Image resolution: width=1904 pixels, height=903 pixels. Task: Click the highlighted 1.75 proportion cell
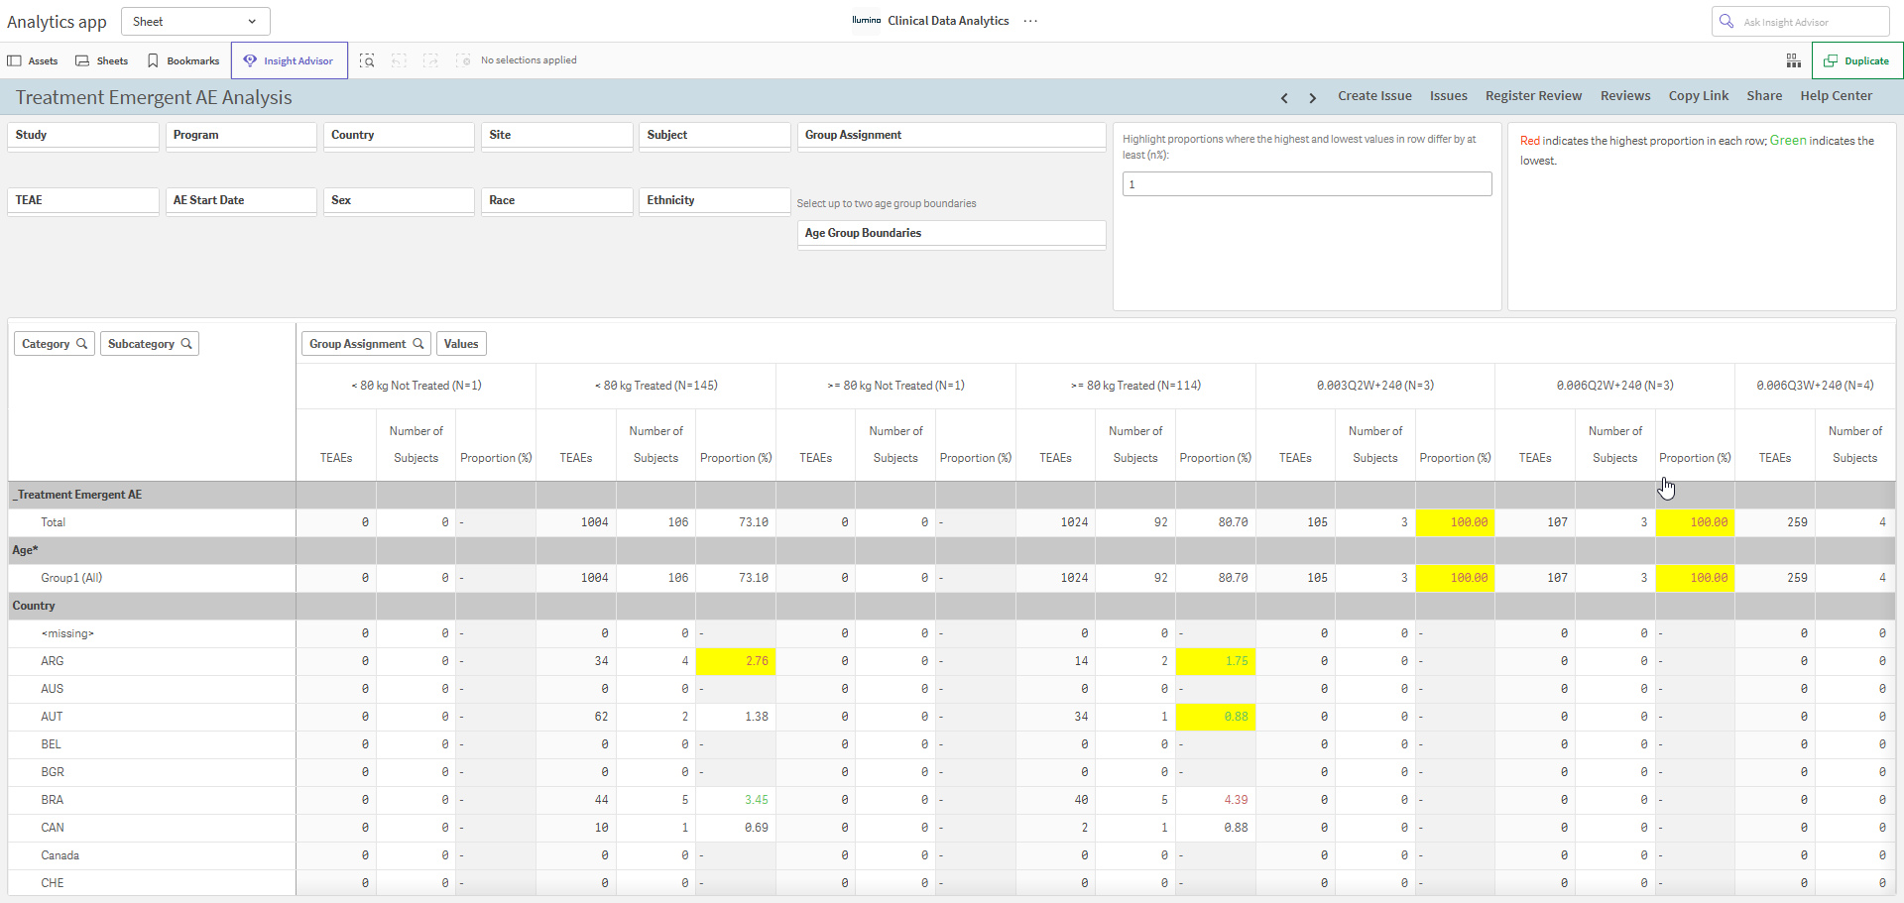click(1216, 661)
